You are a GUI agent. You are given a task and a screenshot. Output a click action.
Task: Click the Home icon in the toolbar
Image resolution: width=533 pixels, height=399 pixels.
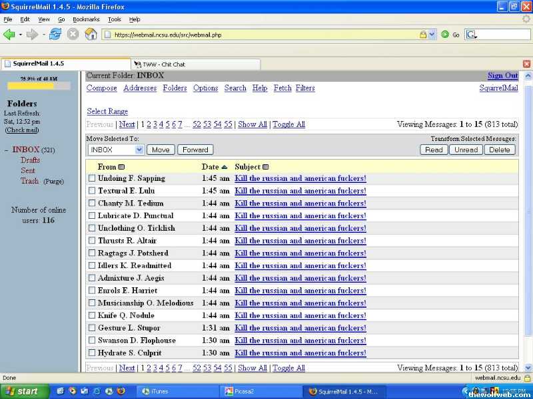(91, 34)
